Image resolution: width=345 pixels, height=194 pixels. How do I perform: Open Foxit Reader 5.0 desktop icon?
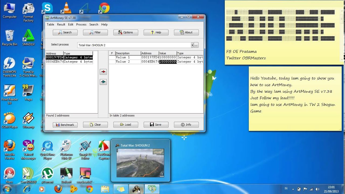[9, 95]
